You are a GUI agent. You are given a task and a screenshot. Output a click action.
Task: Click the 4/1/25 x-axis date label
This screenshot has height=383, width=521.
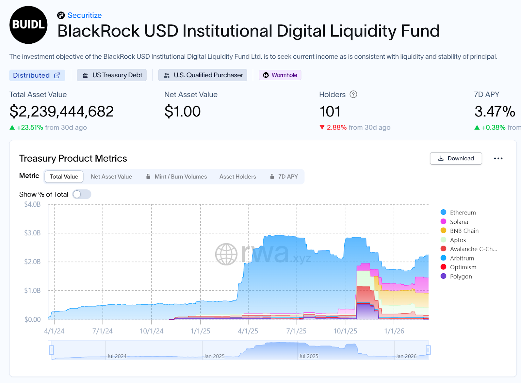tap(248, 331)
